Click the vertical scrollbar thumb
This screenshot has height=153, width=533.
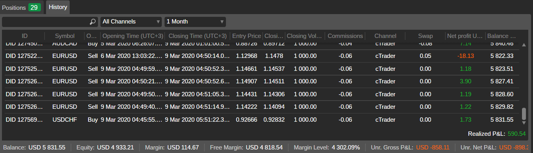click(x=524, y=114)
